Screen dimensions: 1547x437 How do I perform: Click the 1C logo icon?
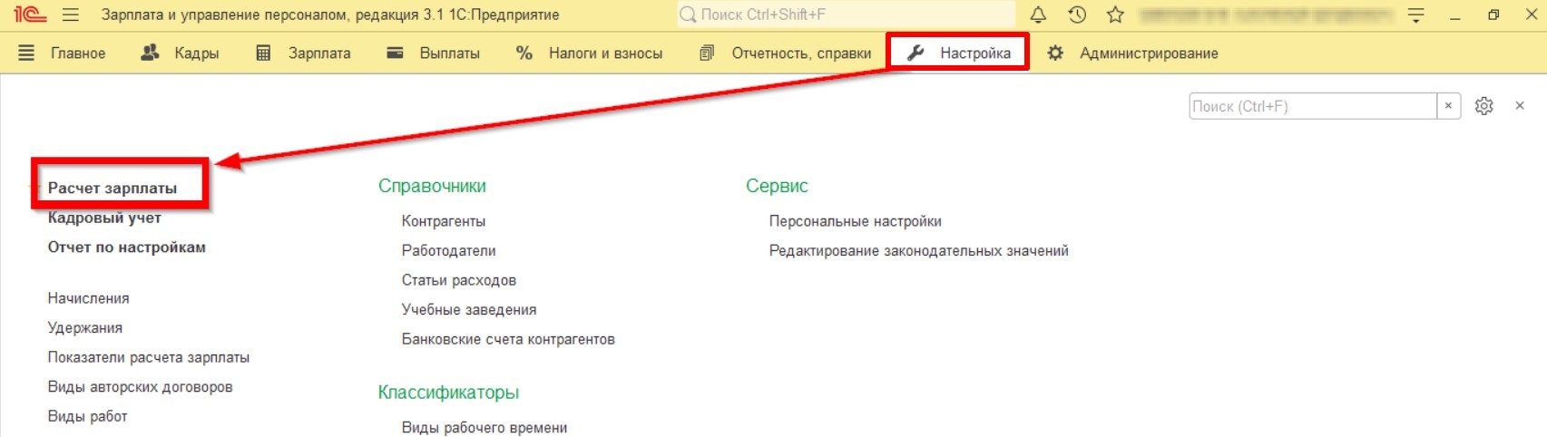[x=30, y=15]
